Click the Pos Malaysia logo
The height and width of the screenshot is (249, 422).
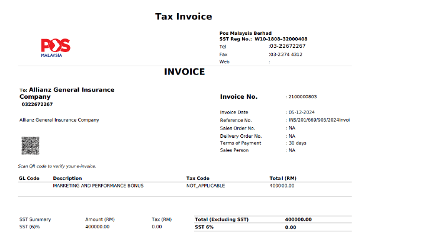pos(56,48)
